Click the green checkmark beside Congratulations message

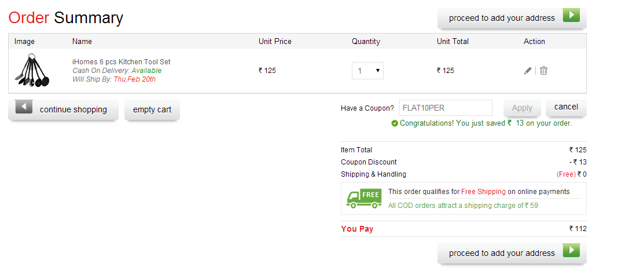tap(394, 123)
